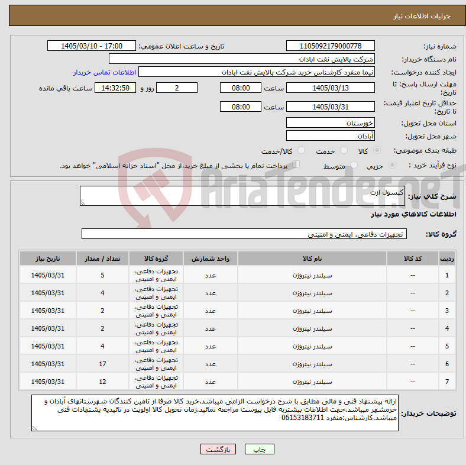The width and height of the screenshot is (466, 465).
Task: Click عدد unit in row 2
Action: pos(211,293)
